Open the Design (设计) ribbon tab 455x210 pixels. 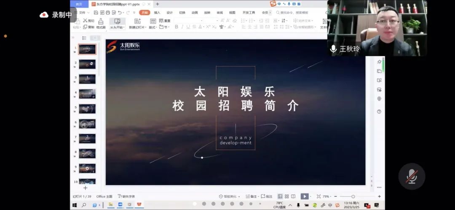tap(169, 13)
